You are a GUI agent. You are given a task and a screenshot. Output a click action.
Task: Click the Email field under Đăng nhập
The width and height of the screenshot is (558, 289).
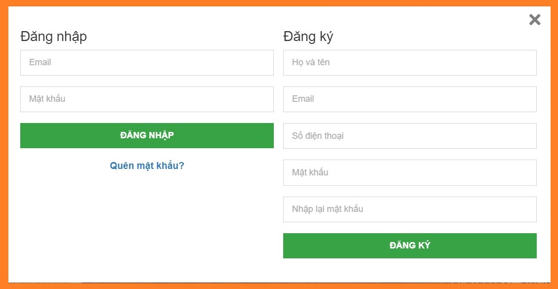pyautogui.click(x=147, y=63)
